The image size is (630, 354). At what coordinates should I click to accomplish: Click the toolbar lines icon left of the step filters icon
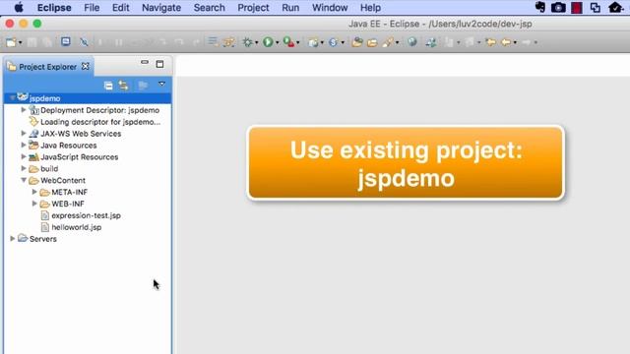click(213, 41)
